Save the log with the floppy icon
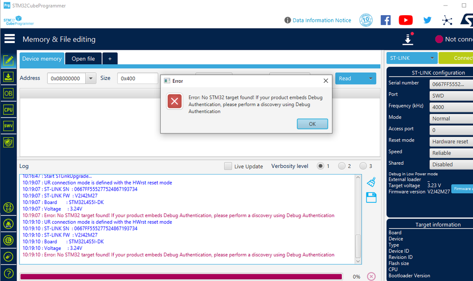Viewport: 473px width, 281px height. (371, 197)
